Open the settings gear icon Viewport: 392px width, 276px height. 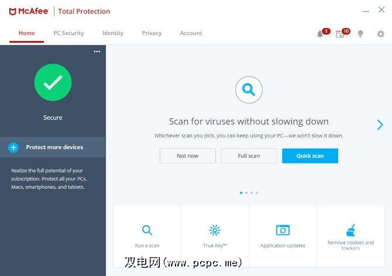[x=380, y=34]
